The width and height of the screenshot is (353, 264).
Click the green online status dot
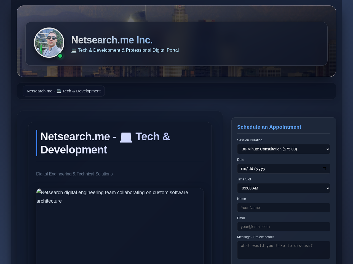(x=60, y=56)
